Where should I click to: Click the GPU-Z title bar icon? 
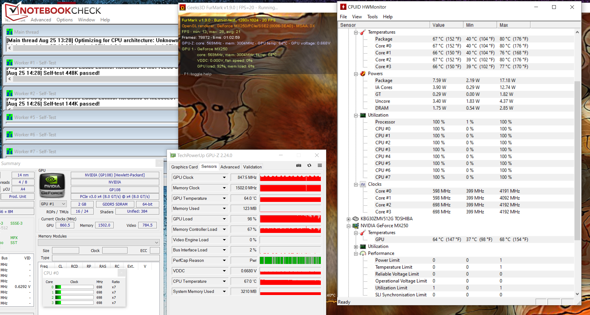pyautogui.click(x=173, y=156)
